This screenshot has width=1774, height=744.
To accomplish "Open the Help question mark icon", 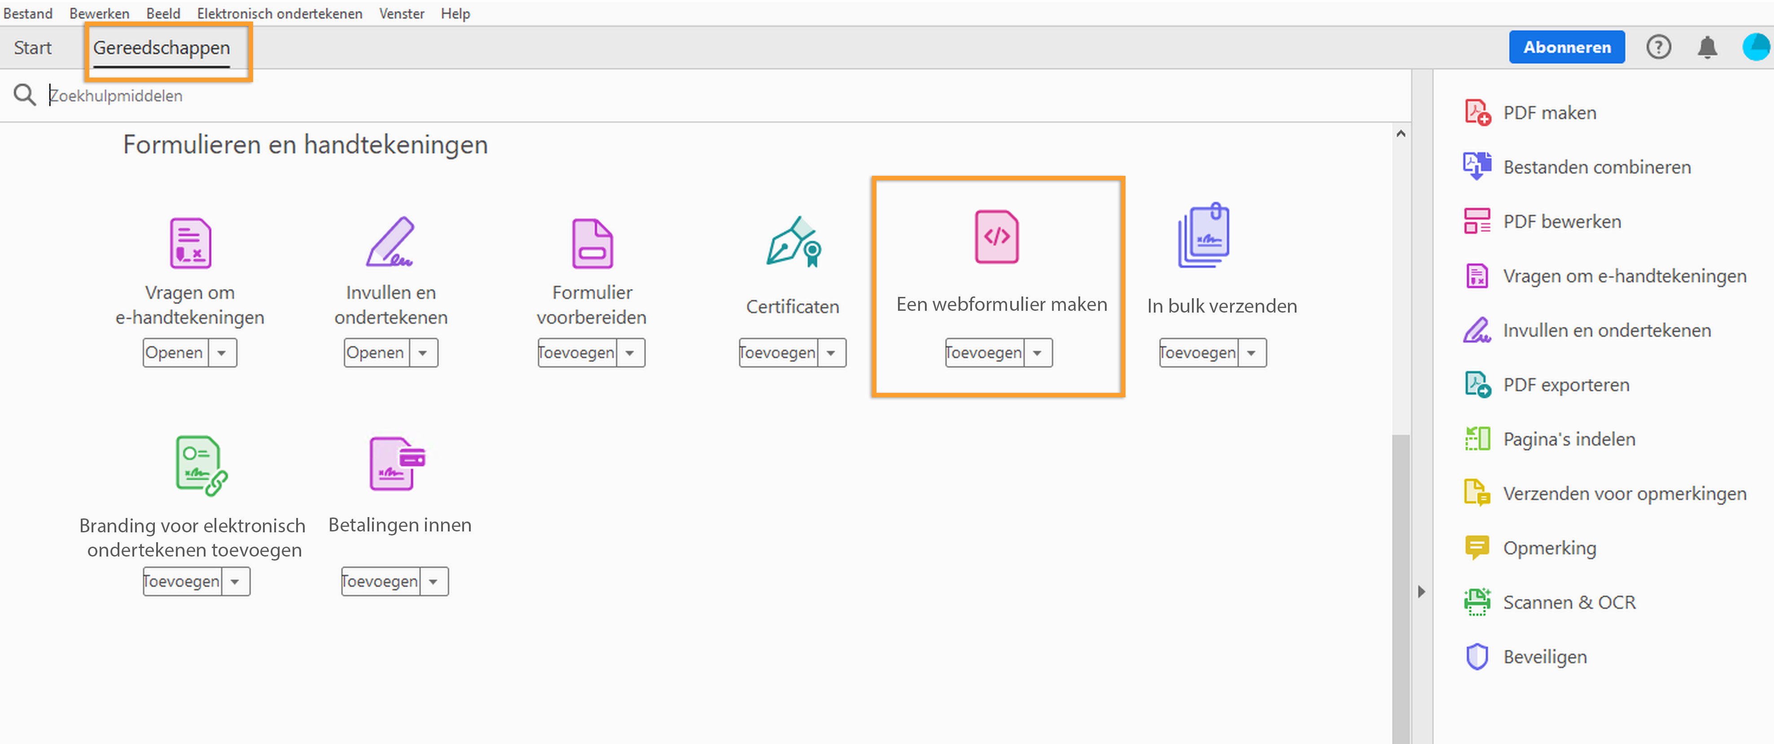I will tap(1659, 47).
